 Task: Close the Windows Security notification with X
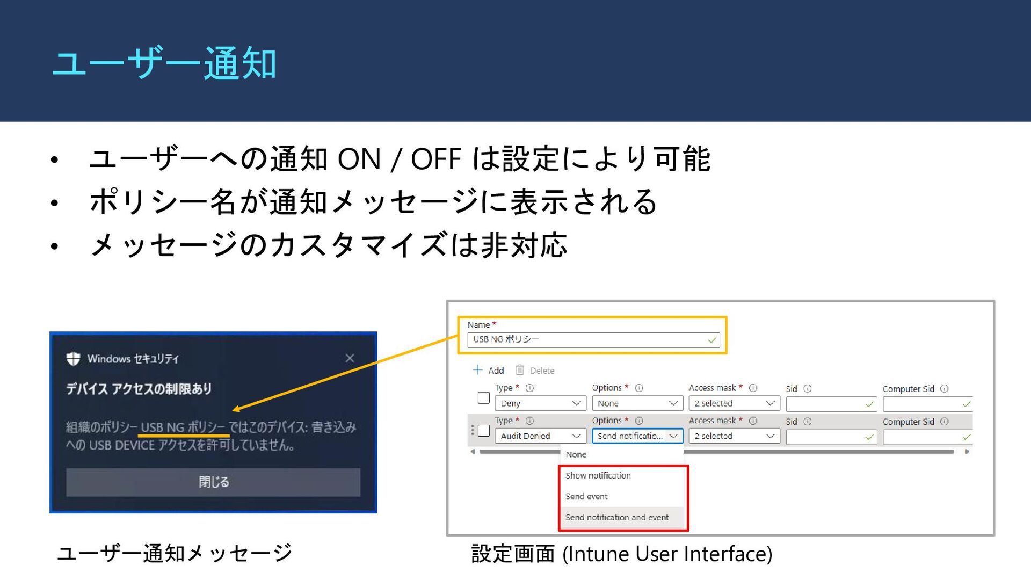point(350,358)
